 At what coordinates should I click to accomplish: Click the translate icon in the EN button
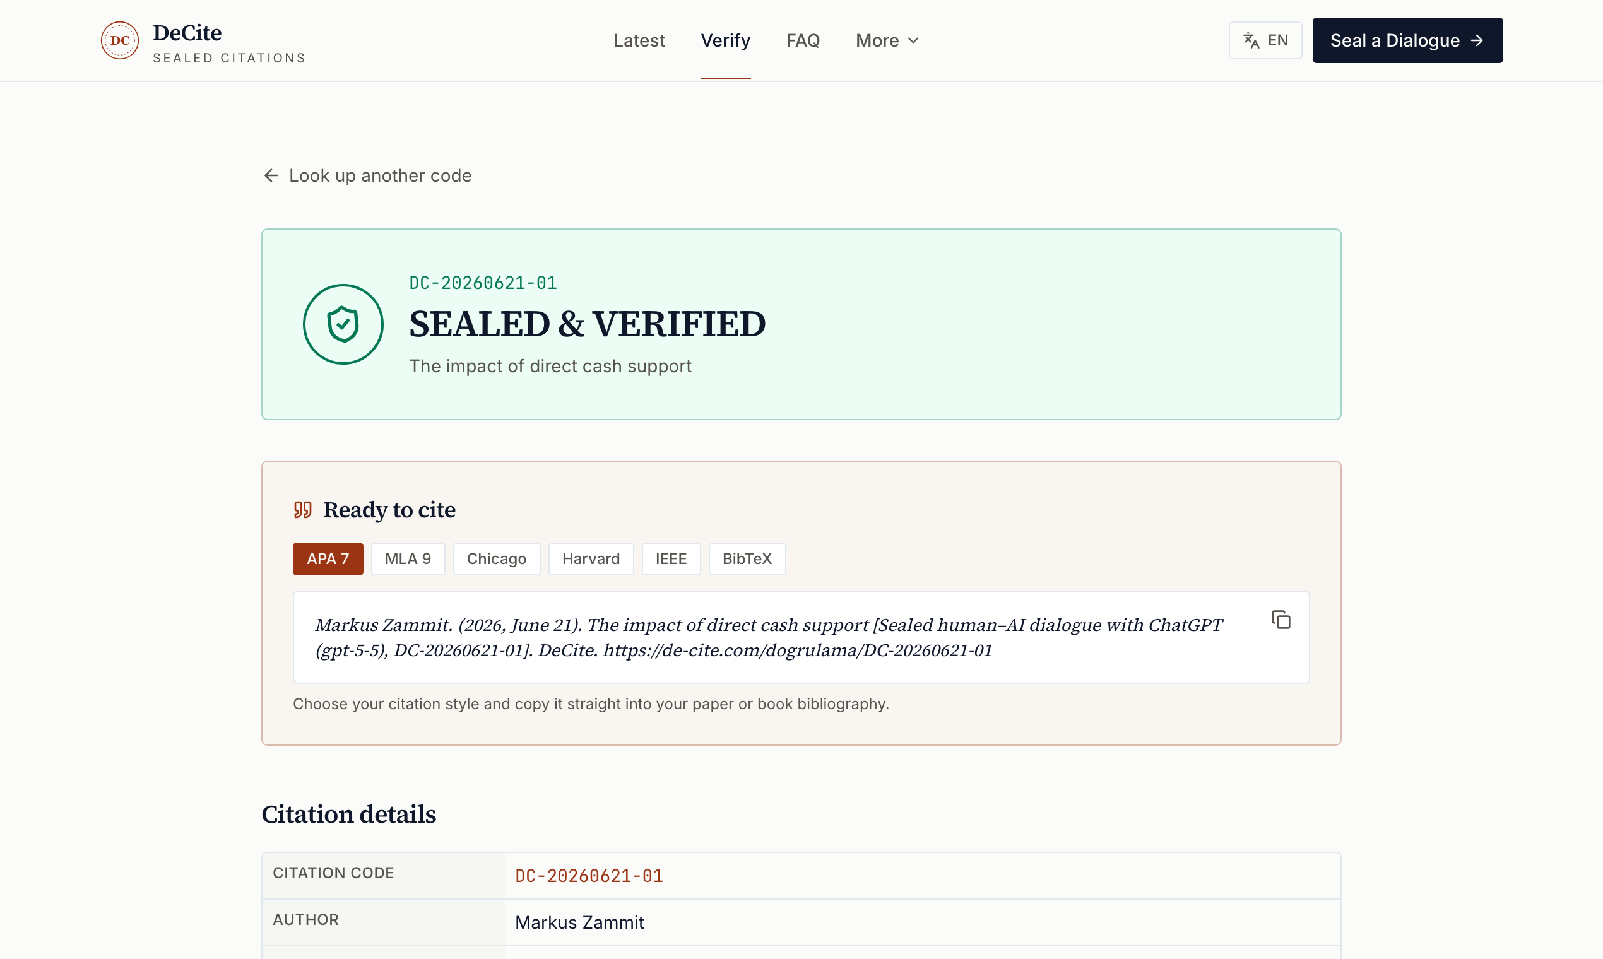pyautogui.click(x=1251, y=41)
